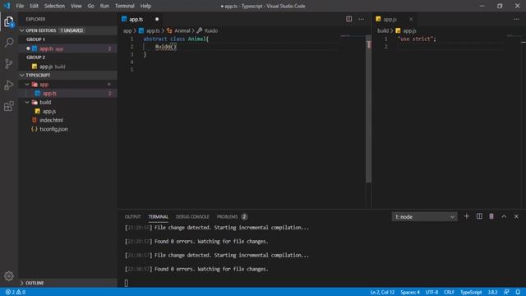Screen dimensions: 526x296
Task: Click the app.ts file icon in breadcrumb
Action: pyautogui.click(x=141, y=30)
